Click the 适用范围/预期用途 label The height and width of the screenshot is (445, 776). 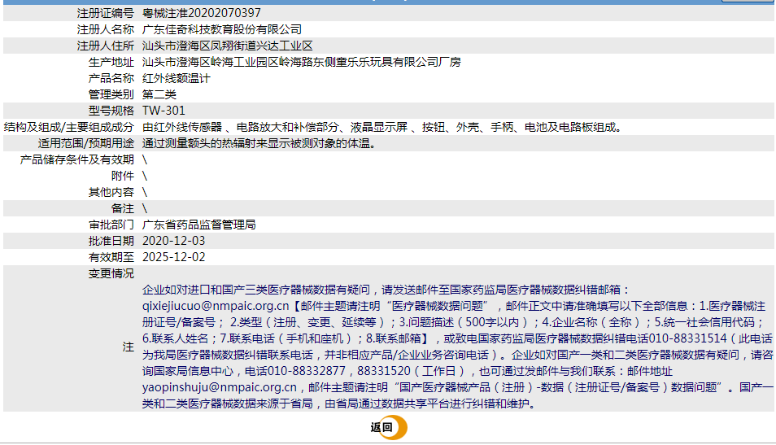click(86, 143)
